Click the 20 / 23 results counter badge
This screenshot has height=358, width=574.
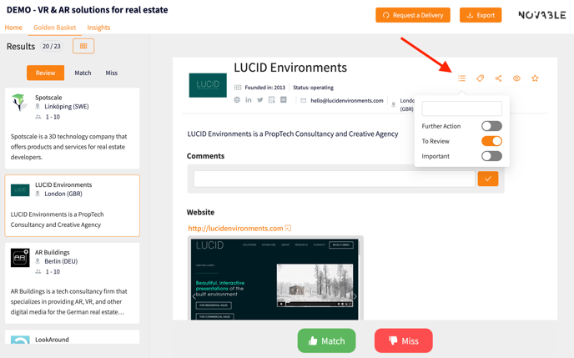click(x=52, y=47)
